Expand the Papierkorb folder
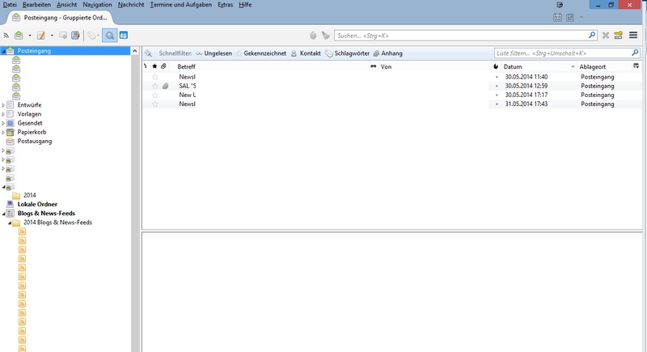This screenshot has height=352, width=647. (x=3, y=133)
